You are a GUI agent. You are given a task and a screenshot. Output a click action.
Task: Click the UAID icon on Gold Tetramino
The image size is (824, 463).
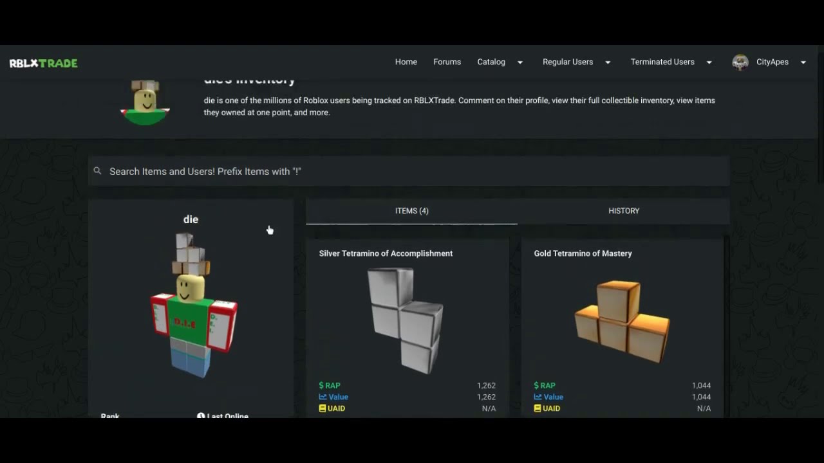pos(538,408)
